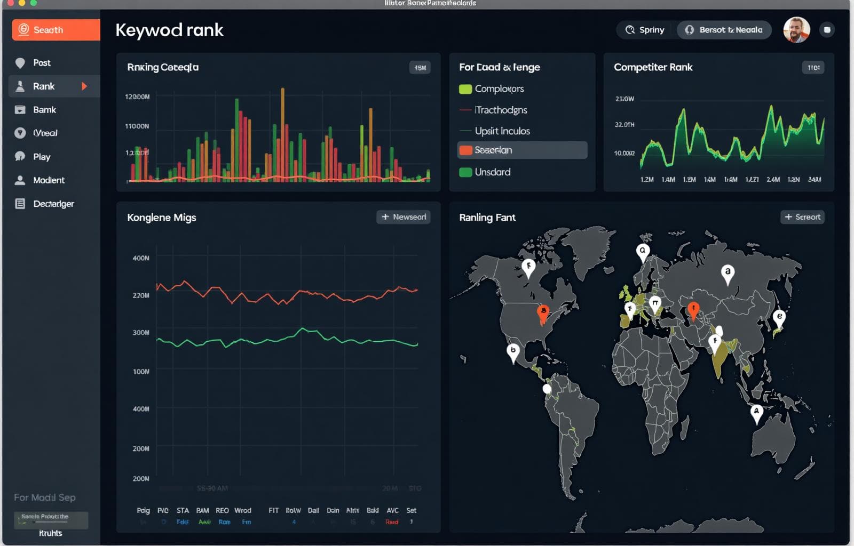Select Rank in the left navigation
Image resolution: width=854 pixels, height=546 pixels.
click(x=45, y=86)
